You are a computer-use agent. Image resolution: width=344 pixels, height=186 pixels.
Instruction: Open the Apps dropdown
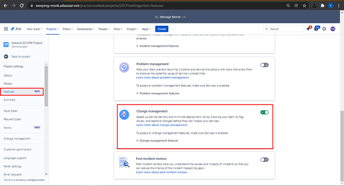(x=146, y=29)
